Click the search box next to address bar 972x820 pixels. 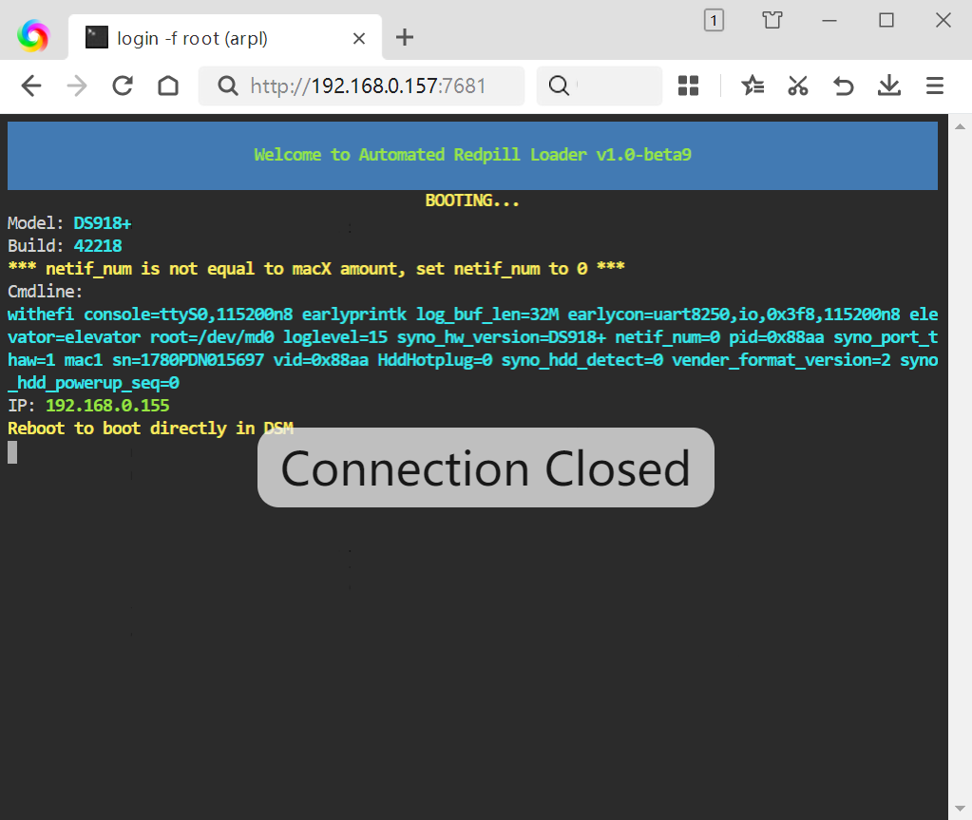click(x=600, y=86)
